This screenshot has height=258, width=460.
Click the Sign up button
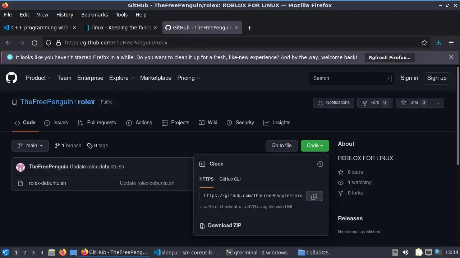437,78
